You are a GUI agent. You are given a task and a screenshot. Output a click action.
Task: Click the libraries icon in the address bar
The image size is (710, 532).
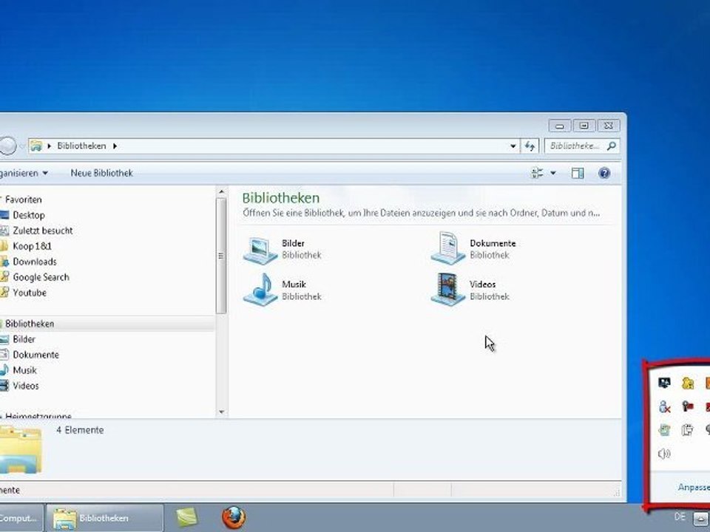point(36,146)
